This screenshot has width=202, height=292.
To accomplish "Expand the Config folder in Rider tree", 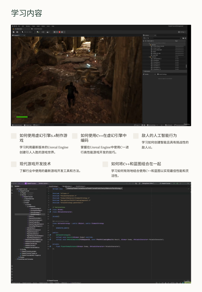I will pyautogui.click(x=19, y=249).
